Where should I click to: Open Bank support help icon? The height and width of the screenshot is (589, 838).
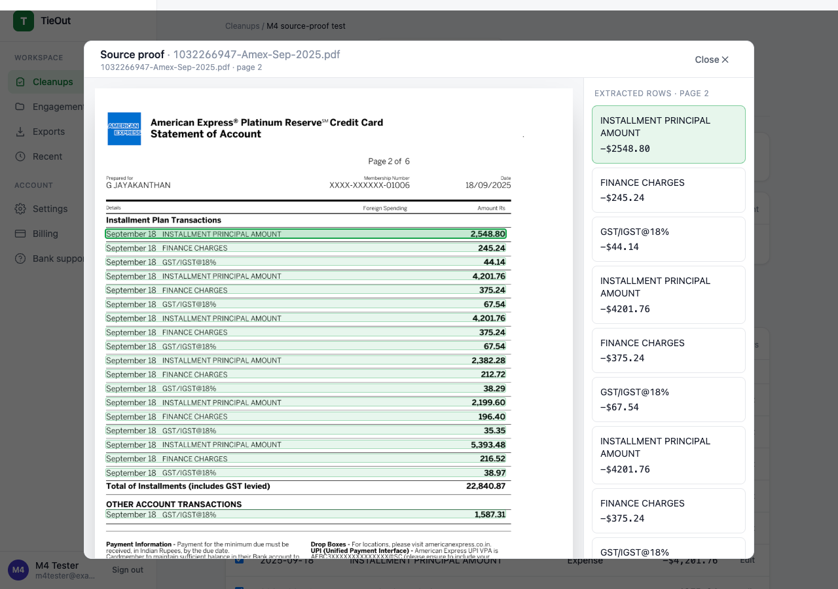[x=20, y=259]
